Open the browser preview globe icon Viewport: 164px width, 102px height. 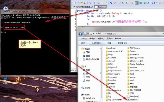pos(153,3)
